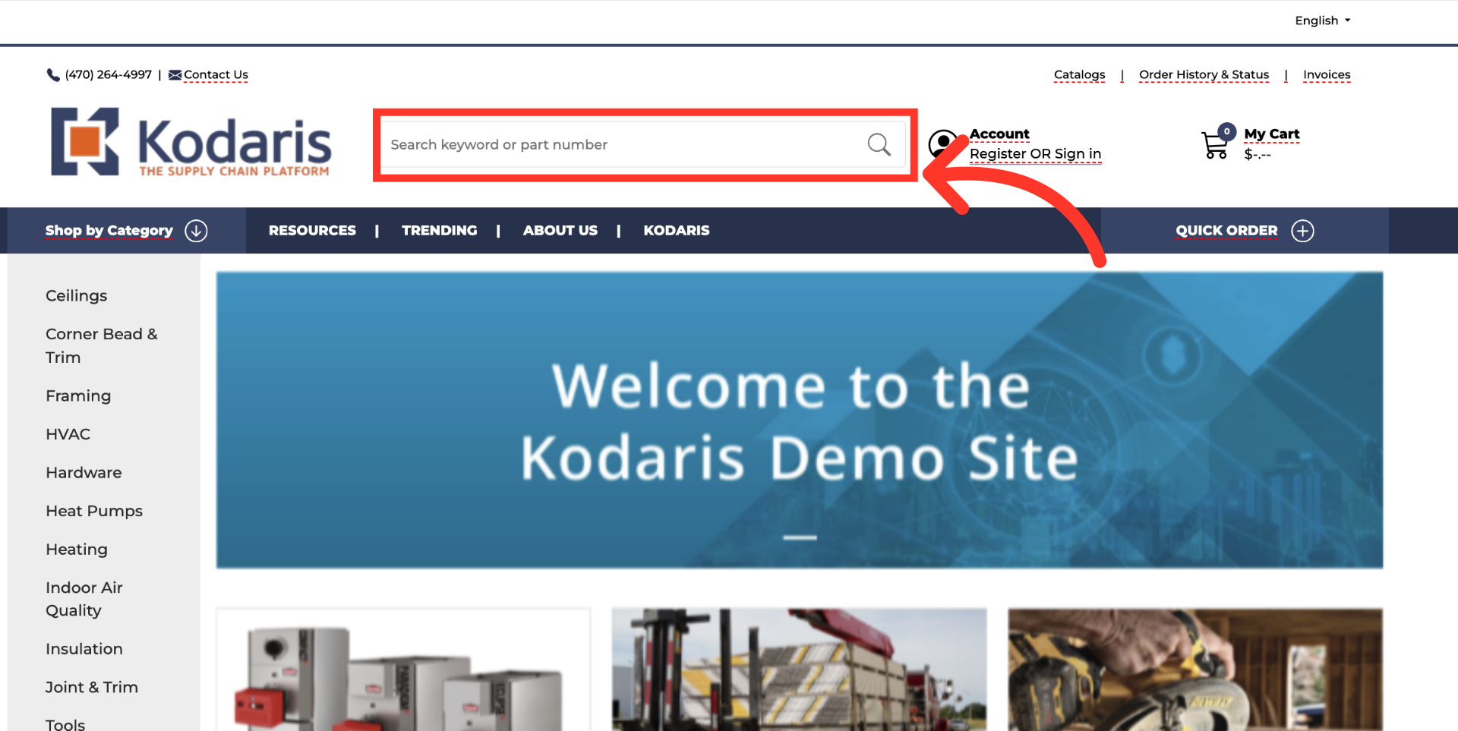
Task: Open the English language dropdown
Action: [x=1322, y=20]
